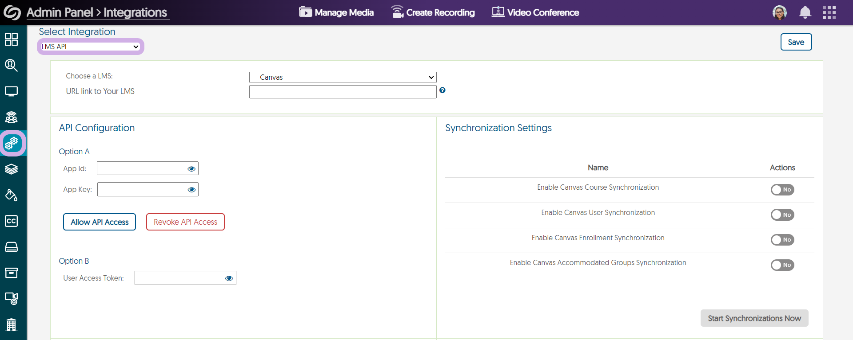Screen dimensions: 853x340
Task: Click help question mark beside LMS URL
Action: point(442,90)
